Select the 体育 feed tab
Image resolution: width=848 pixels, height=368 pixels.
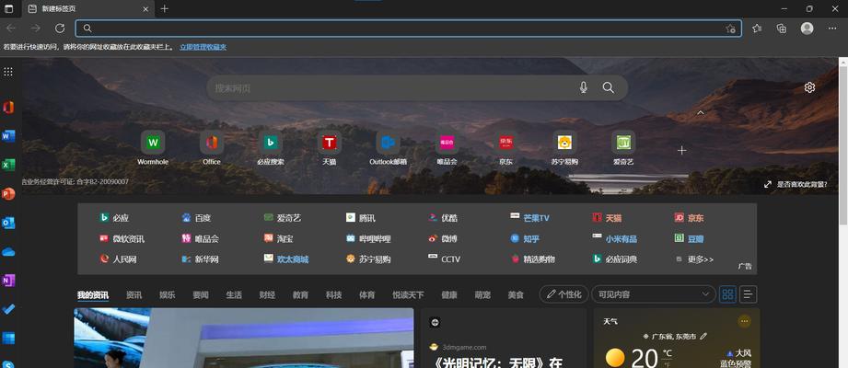[366, 295]
